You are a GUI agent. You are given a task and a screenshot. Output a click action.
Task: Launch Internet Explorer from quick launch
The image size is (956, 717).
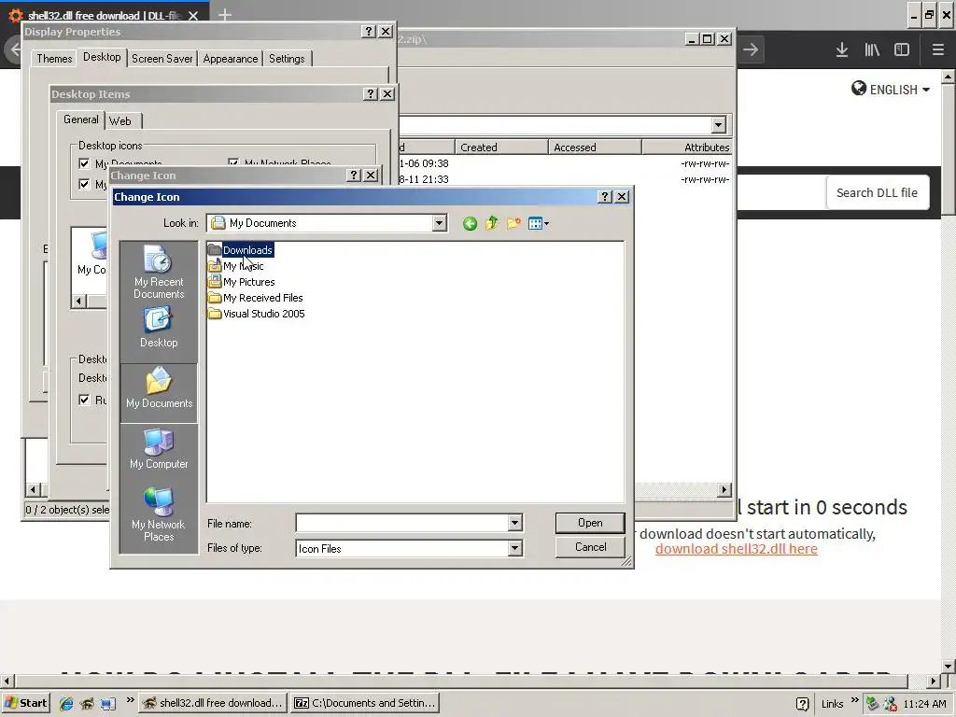66,703
